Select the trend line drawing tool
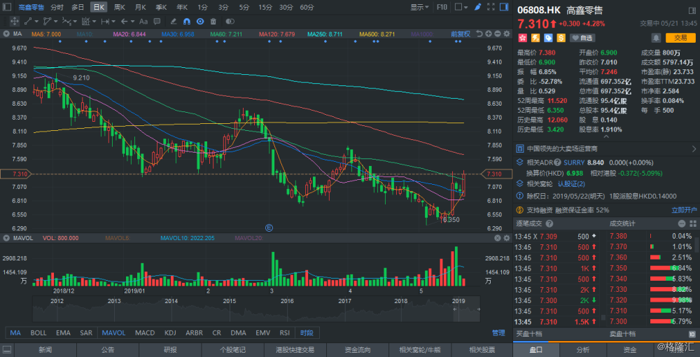Viewport: 700px width, 357px height. pyautogui.click(x=27, y=21)
